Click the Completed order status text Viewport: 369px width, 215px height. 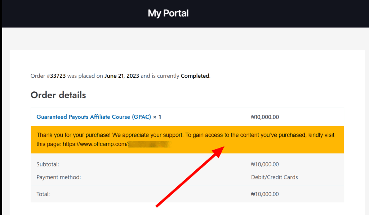coord(195,76)
